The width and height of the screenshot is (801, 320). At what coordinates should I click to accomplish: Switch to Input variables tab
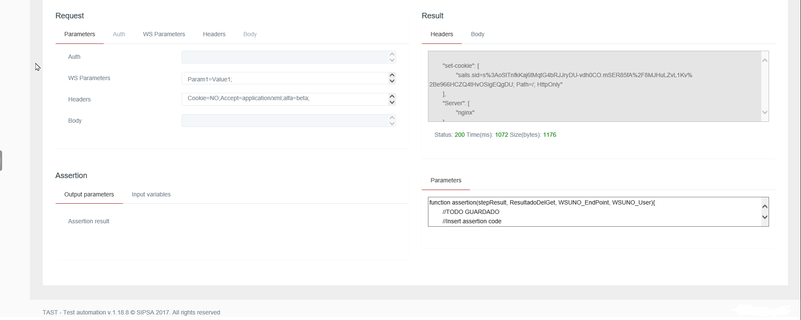[151, 194]
